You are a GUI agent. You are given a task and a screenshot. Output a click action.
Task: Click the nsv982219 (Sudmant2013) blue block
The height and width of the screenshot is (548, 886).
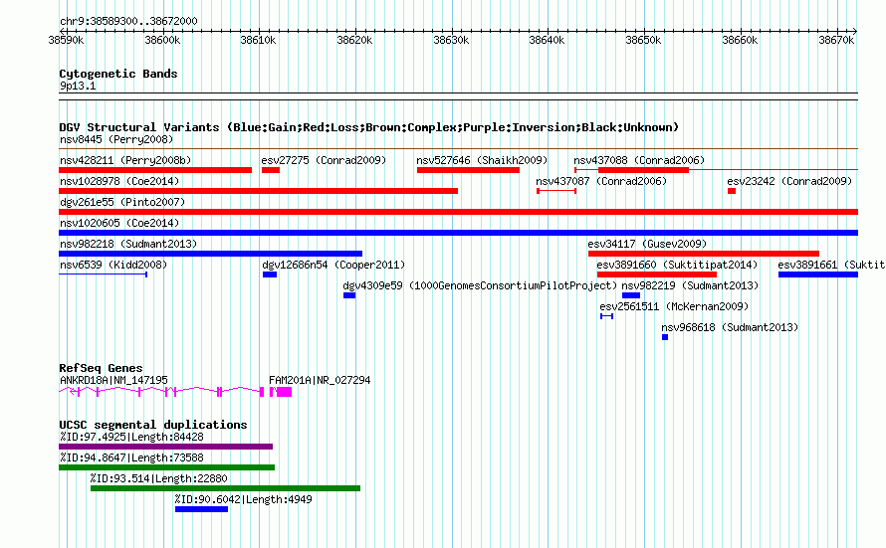631,295
